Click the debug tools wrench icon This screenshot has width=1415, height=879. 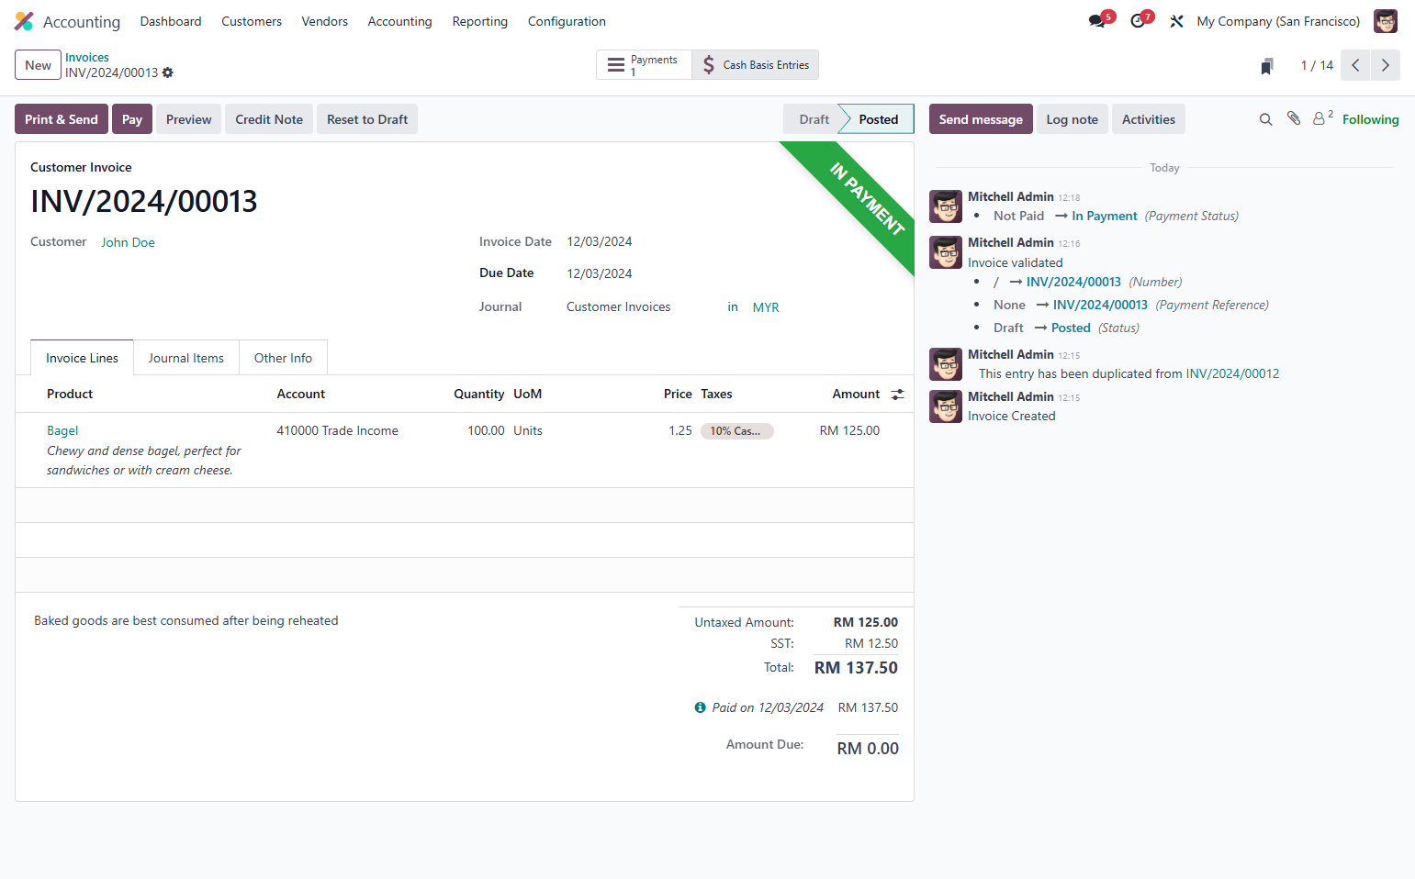1176,21
